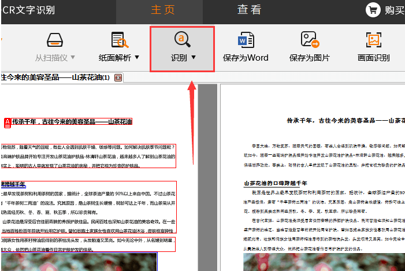The width and height of the screenshot is (405, 271).
Task: Expand the 从扫描仪 dropdown arrow
Action: 73,58
